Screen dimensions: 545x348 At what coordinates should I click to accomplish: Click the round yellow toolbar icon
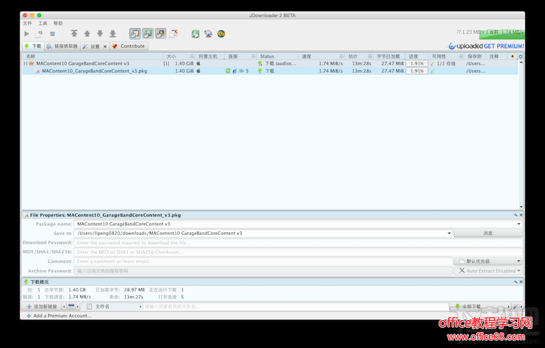click(221, 33)
